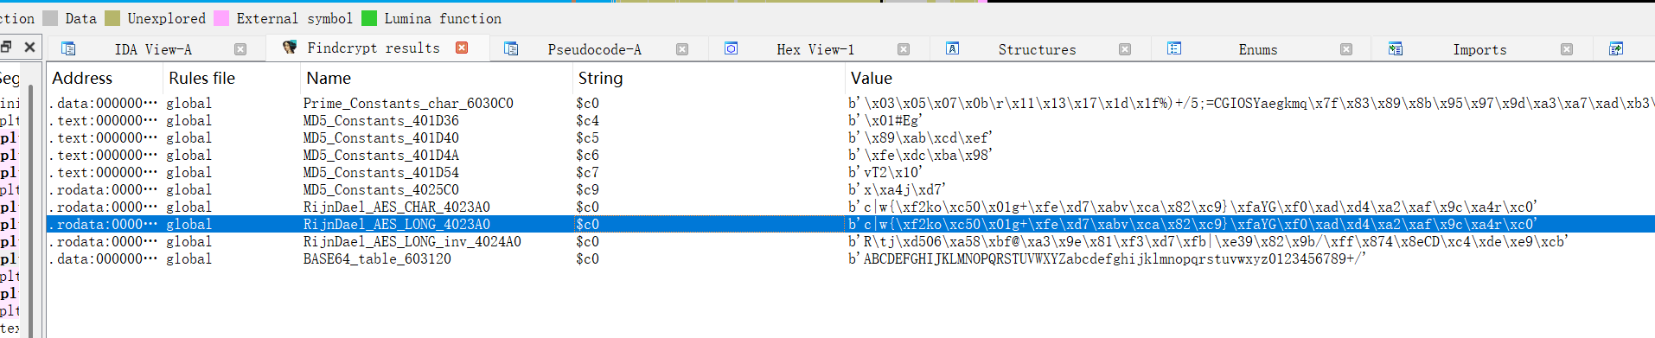Click the Pseudocode-A tab icon

(511, 48)
